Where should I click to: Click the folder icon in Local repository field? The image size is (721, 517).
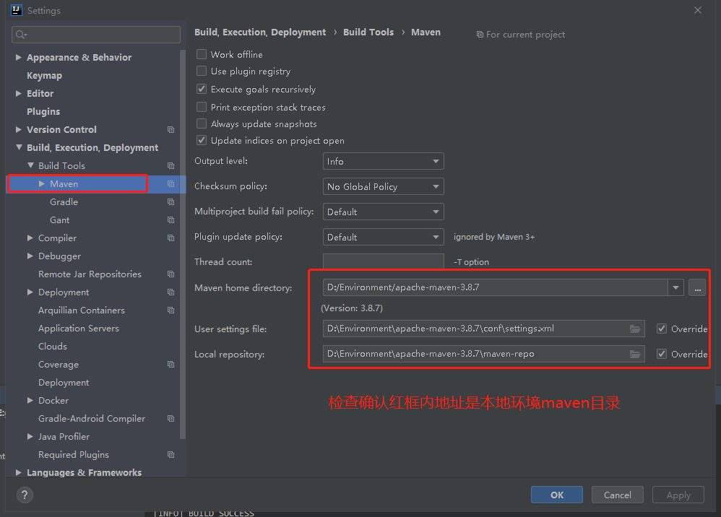[635, 354]
